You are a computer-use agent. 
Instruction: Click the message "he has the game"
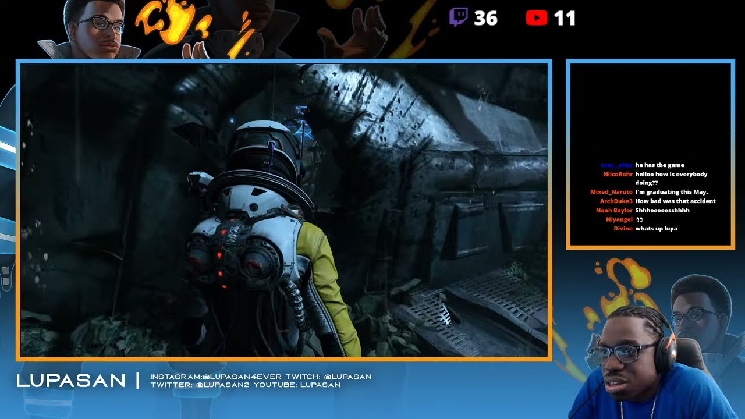tap(660, 165)
